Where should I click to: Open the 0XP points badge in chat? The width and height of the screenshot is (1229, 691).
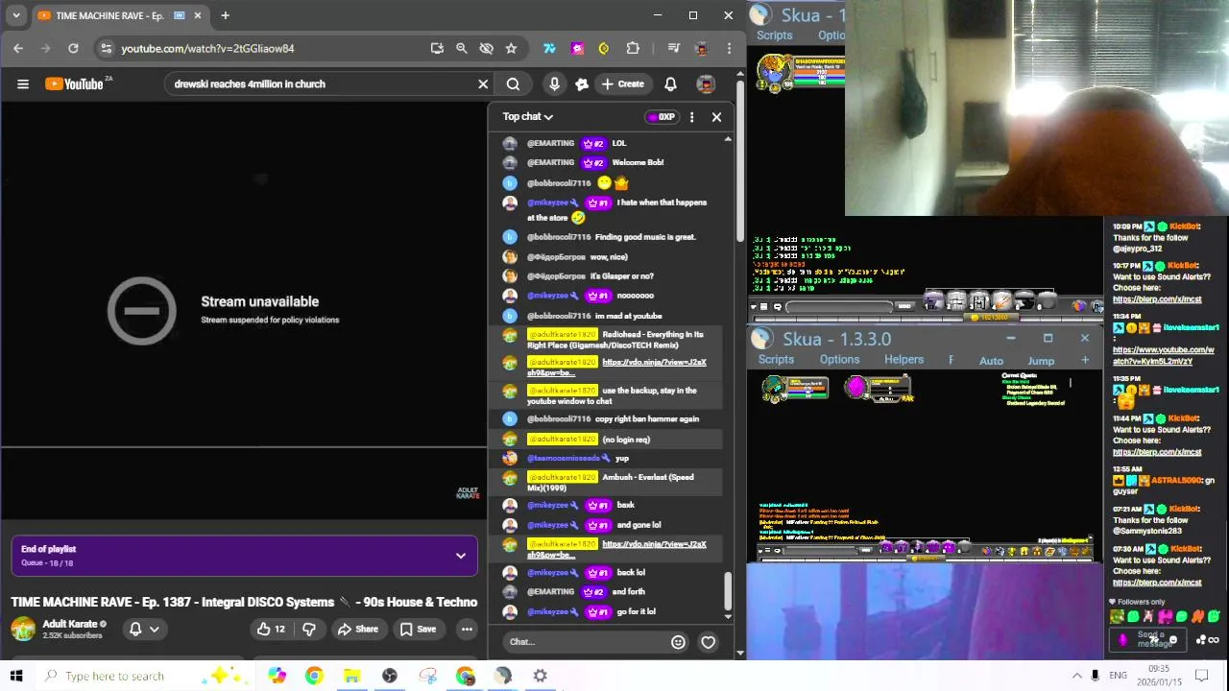click(662, 117)
